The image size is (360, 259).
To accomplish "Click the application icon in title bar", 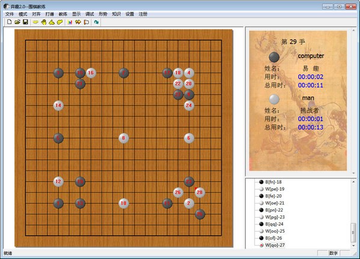I will coord(7,7).
